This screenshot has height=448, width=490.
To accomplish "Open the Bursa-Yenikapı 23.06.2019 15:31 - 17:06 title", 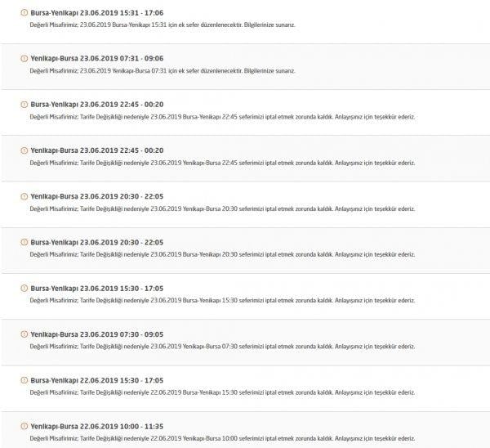I will pos(96,13).
